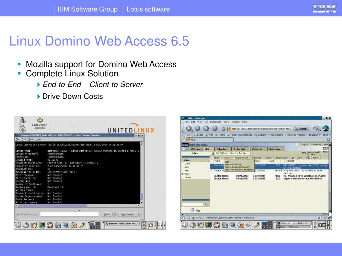Click the logout power icon in right panel
This screenshot has height=256, width=342.
[x=315, y=227]
